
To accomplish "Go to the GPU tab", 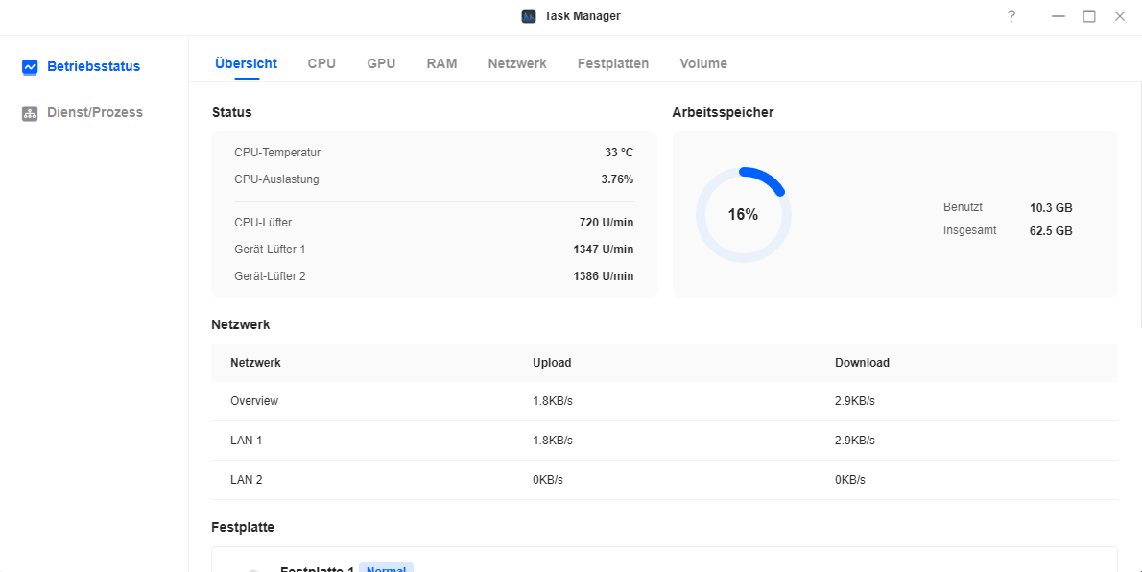I will click(381, 63).
